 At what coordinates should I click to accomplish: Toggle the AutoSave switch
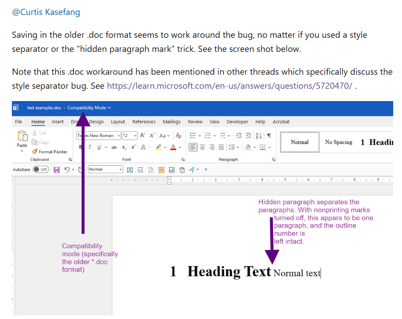[41, 170]
